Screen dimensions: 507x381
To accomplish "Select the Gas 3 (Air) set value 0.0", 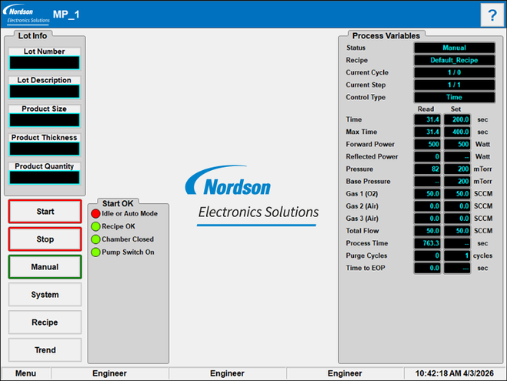I will click(x=457, y=219).
